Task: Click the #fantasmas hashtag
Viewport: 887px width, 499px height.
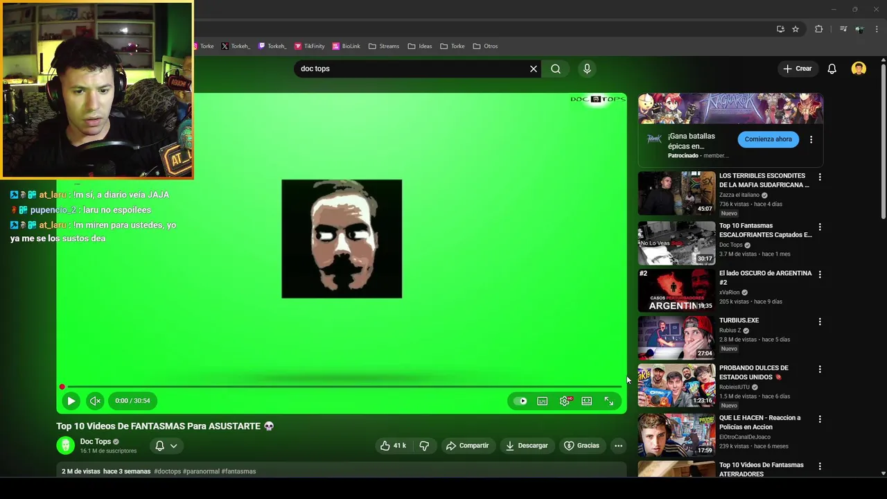Action: [x=238, y=471]
